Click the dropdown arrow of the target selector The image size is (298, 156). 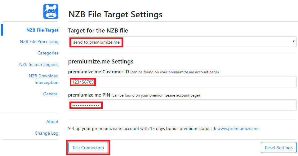pyautogui.click(x=293, y=41)
